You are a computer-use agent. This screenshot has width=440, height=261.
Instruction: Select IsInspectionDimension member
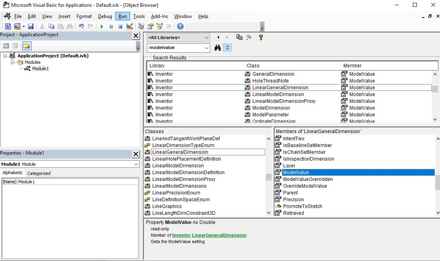click(308, 159)
